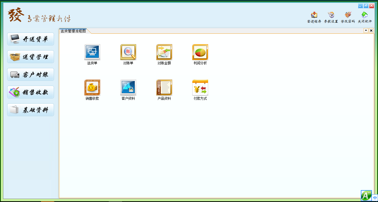Click 关闭软件 house icon
The width and height of the screenshot is (378, 202).
tap(365, 17)
